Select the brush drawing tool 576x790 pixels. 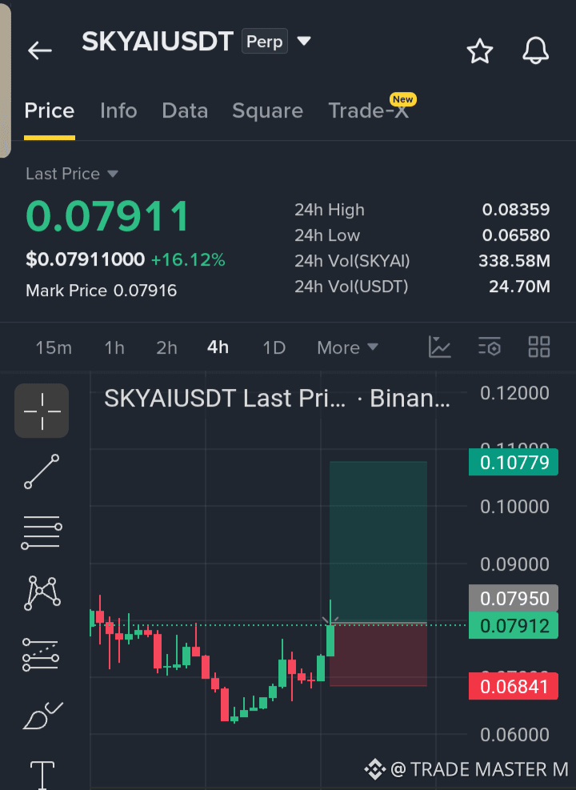click(42, 716)
